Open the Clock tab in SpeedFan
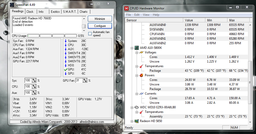 (30, 12)
